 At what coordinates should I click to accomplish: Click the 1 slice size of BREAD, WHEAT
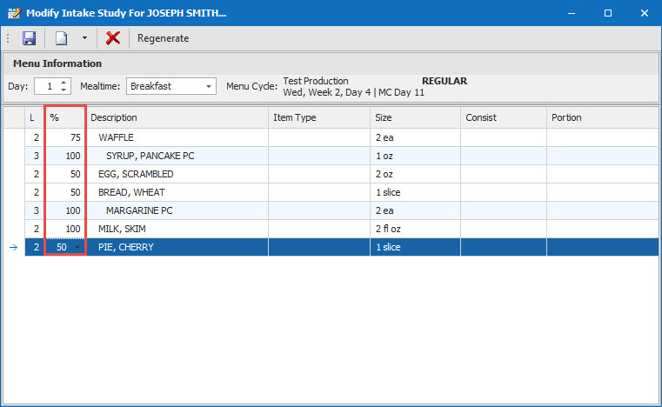click(x=416, y=192)
